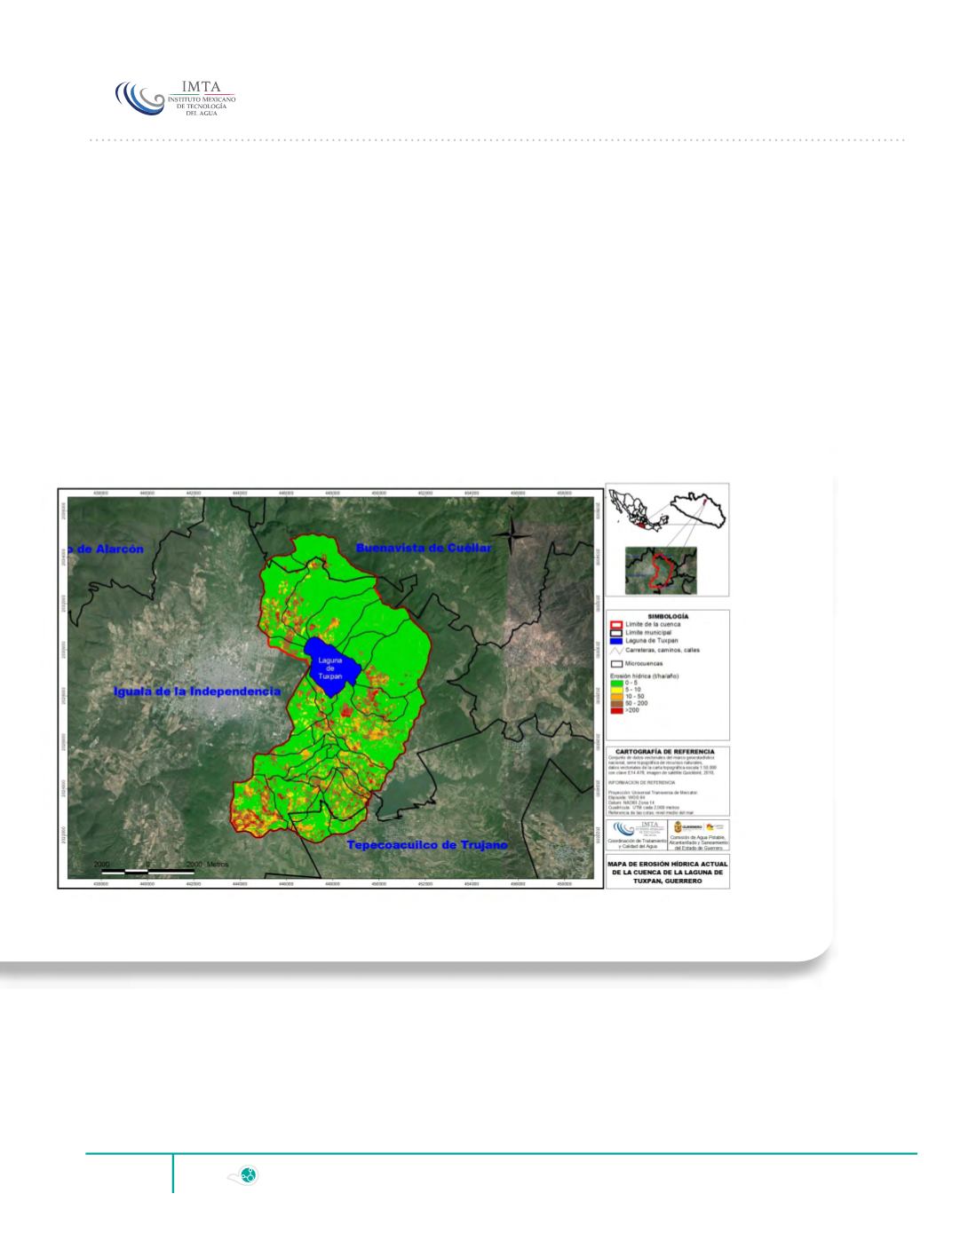976x1233 pixels.
Task: Click the 'Tepecoacuilco de Trujano' map label
Action: (427, 845)
